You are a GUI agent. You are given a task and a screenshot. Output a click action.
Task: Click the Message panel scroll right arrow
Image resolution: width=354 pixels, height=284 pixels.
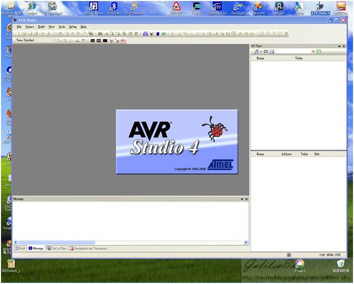click(246, 243)
